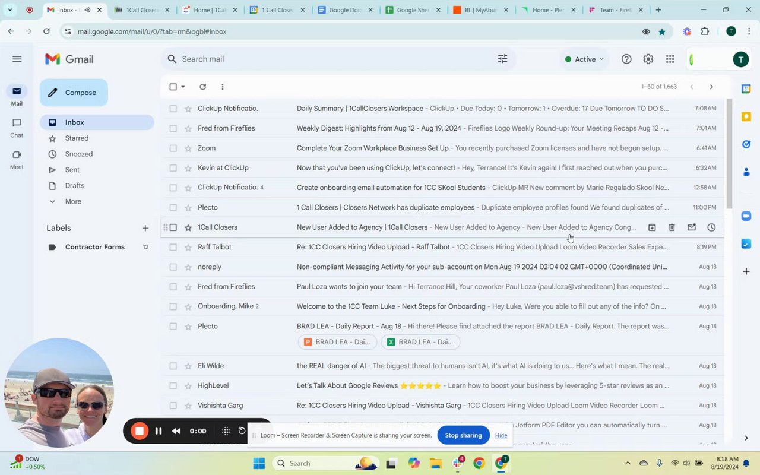Hide the Gmail side panel with chevron
This screenshot has height=475, width=760.
coord(746,438)
